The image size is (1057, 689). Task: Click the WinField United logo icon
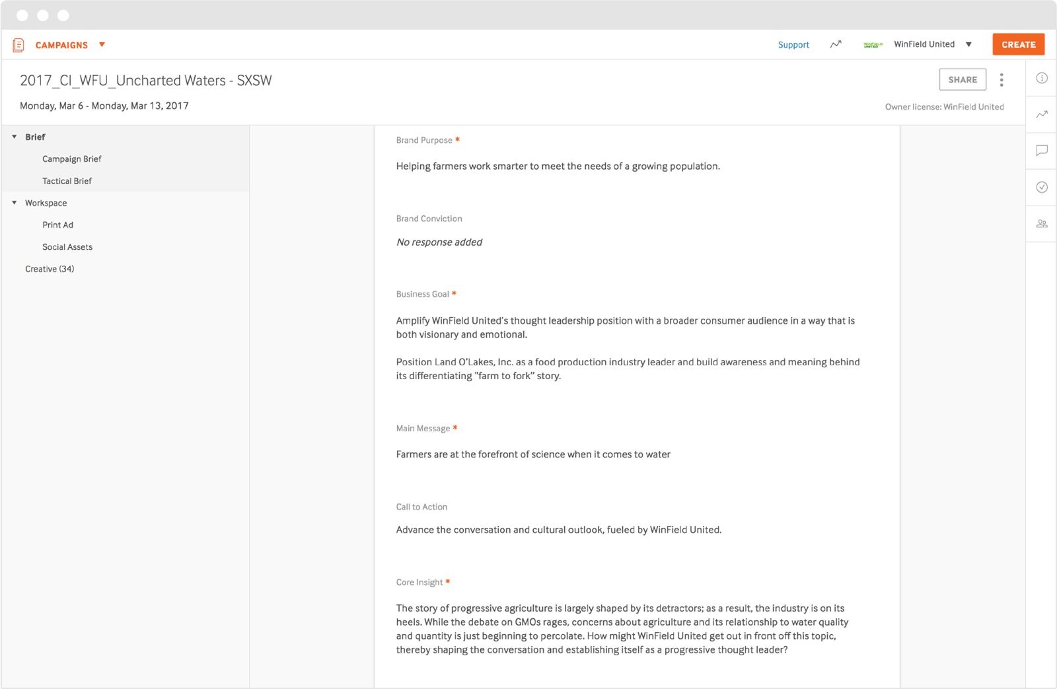pos(873,45)
